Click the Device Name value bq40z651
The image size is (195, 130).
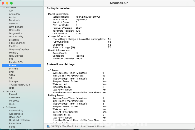(81, 20)
